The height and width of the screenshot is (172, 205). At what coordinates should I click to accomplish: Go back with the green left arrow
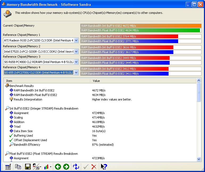58,167
